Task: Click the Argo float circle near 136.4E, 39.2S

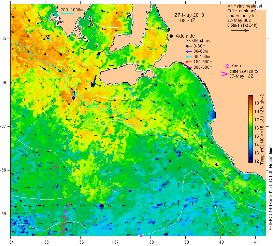Action: click(93, 224)
